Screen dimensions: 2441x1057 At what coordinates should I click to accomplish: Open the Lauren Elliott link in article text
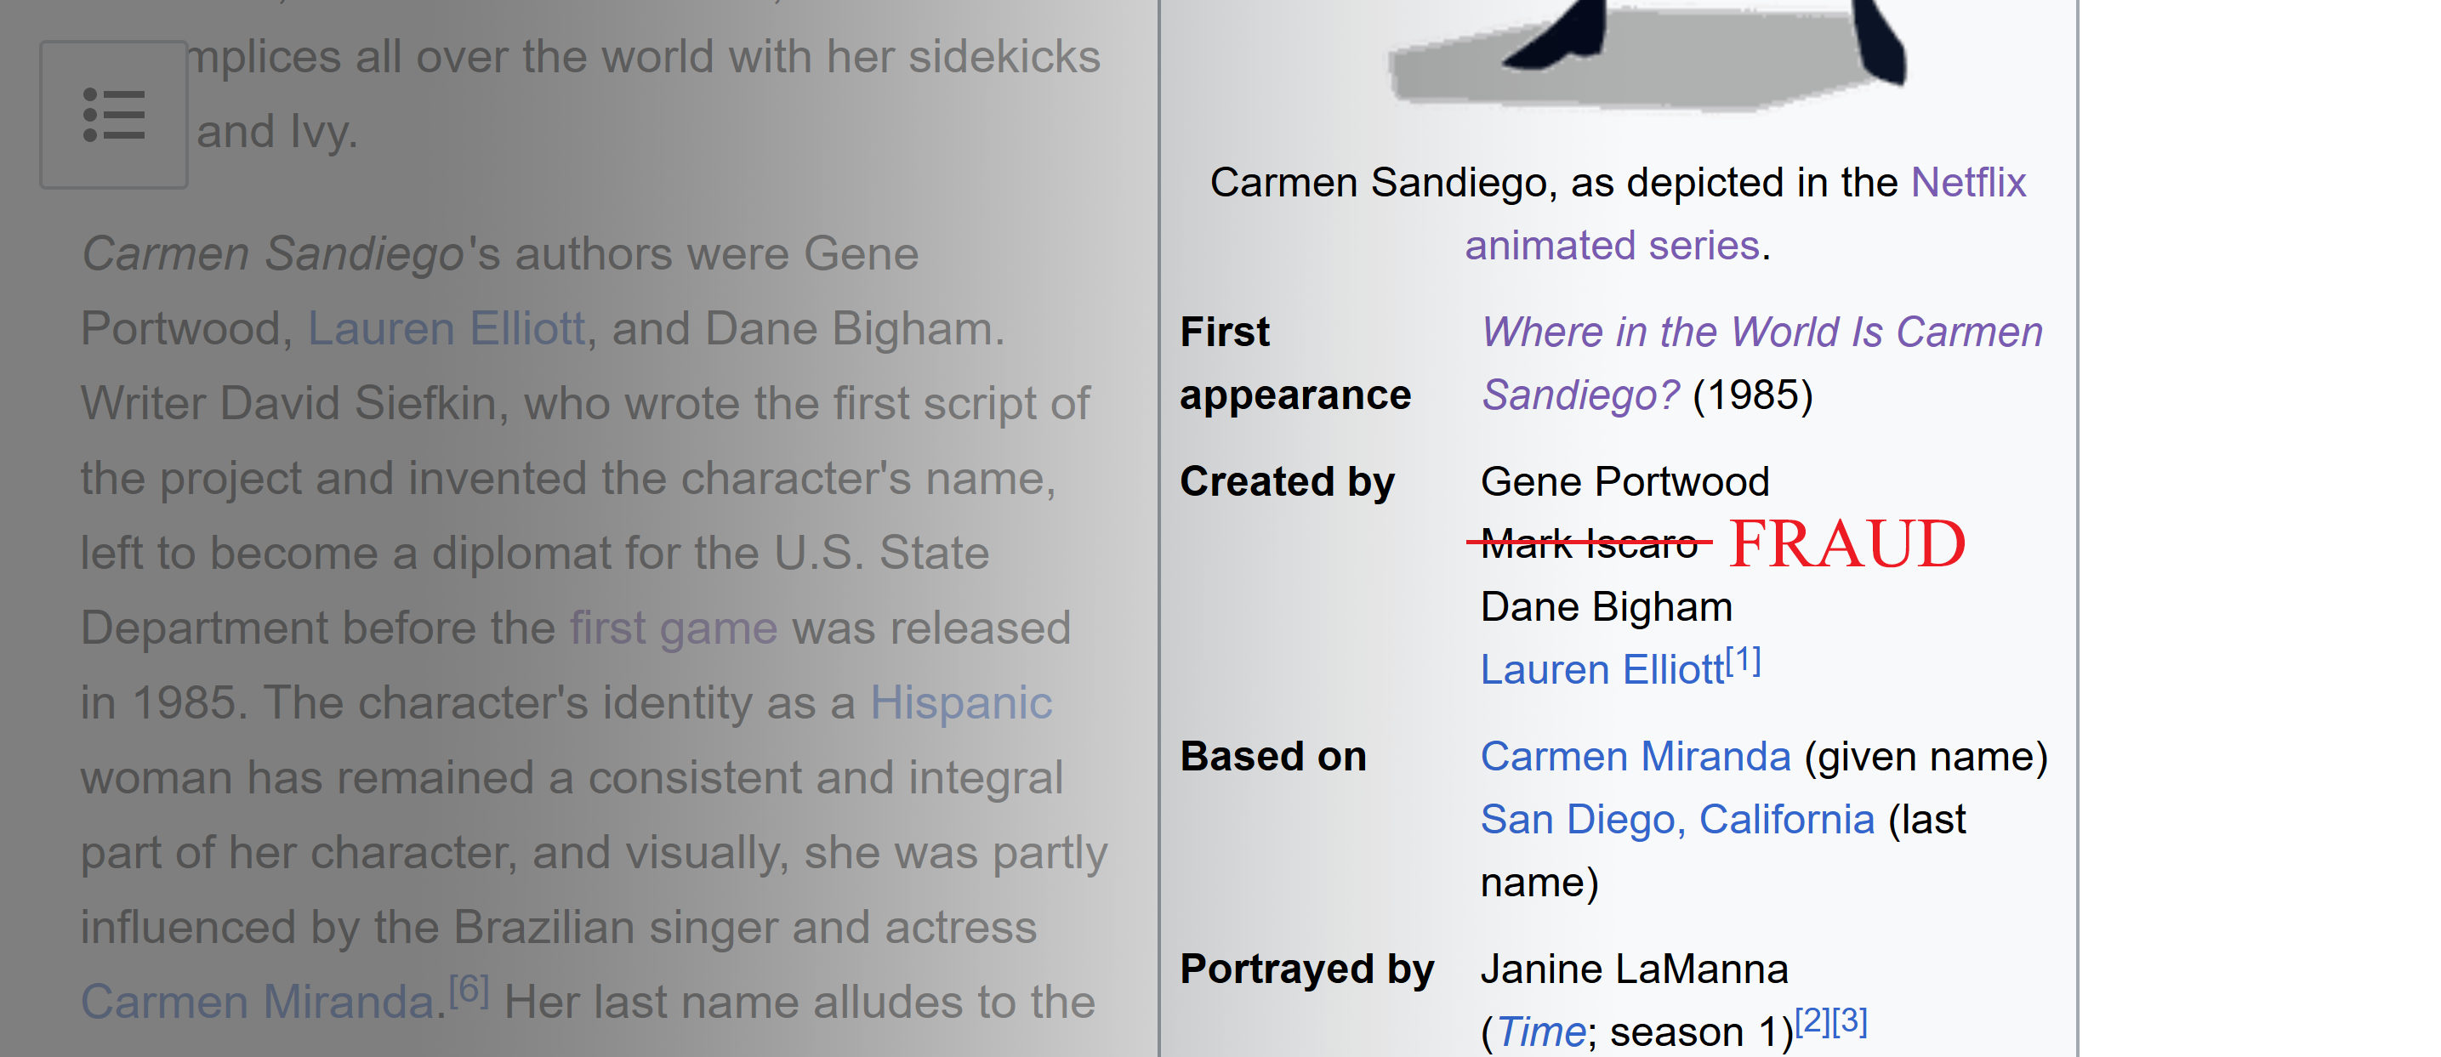coord(447,328)
